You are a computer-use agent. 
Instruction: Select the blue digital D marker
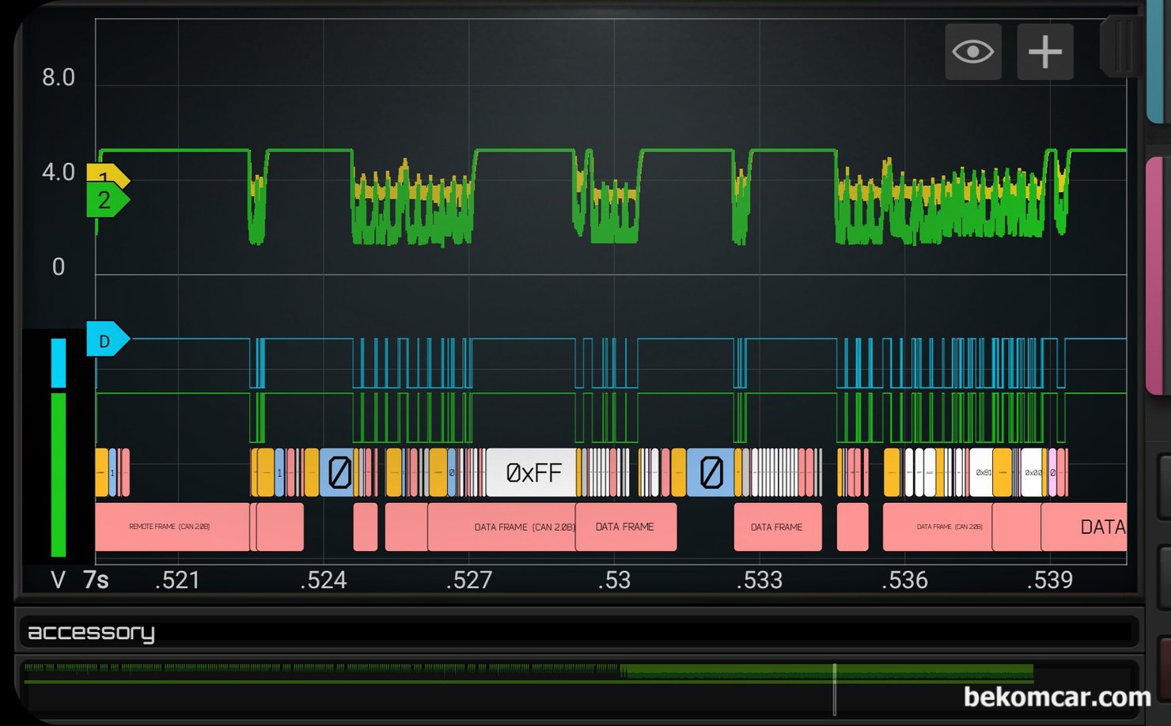106,340
